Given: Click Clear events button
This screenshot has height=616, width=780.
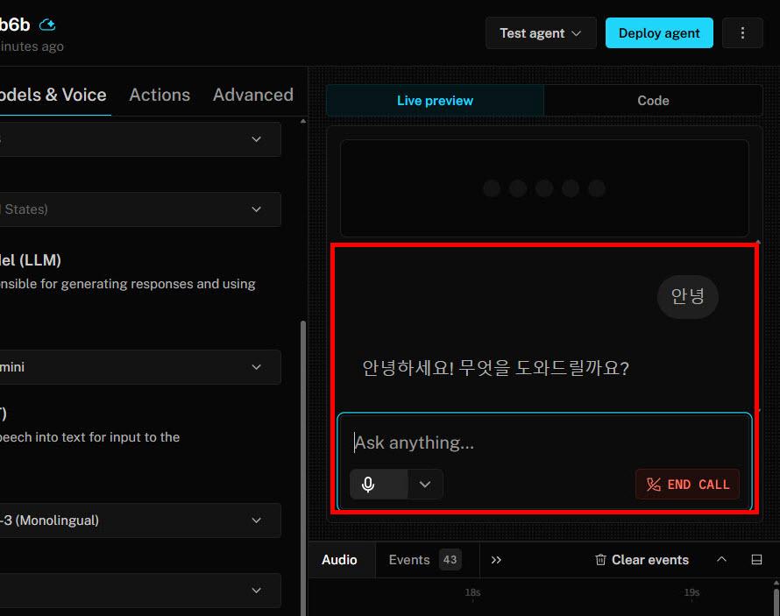Looking at the screenshot, I should [x=642, y=560].
